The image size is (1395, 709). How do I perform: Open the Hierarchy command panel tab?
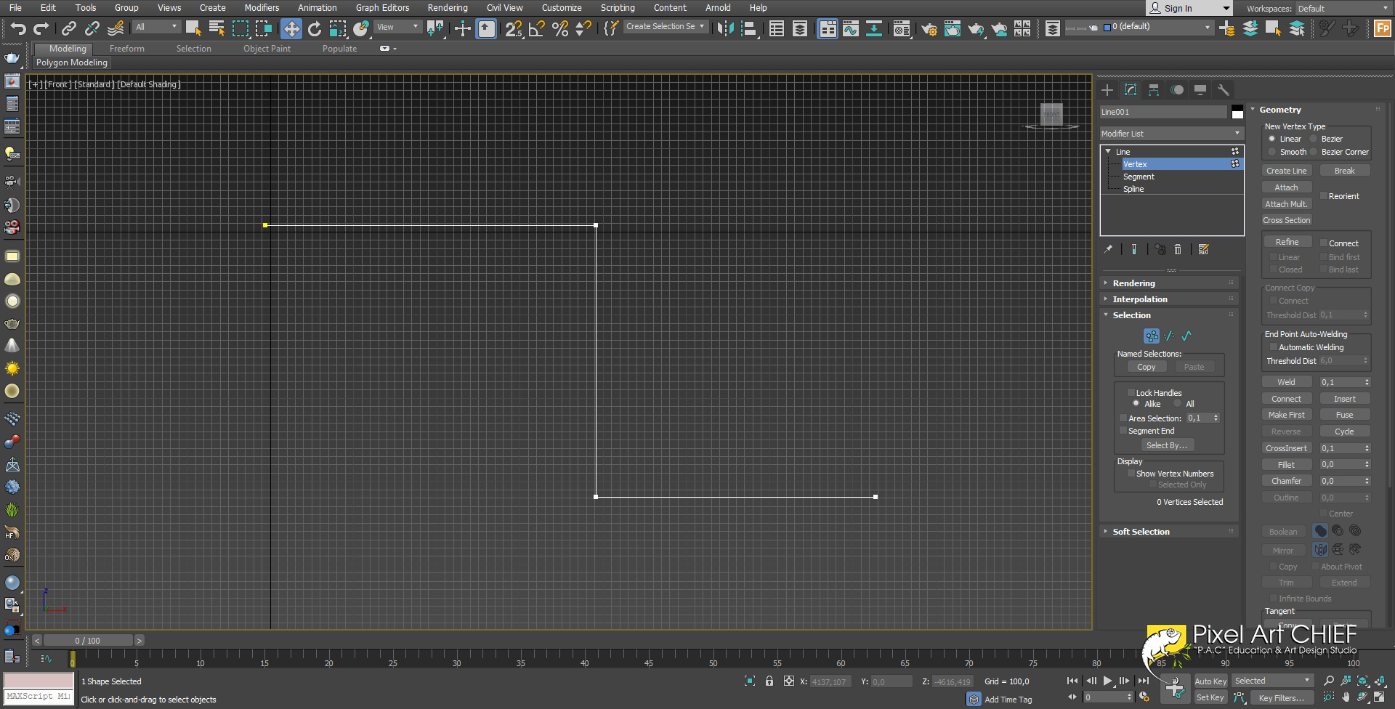pyautogui.click(x=1154, y=90)
